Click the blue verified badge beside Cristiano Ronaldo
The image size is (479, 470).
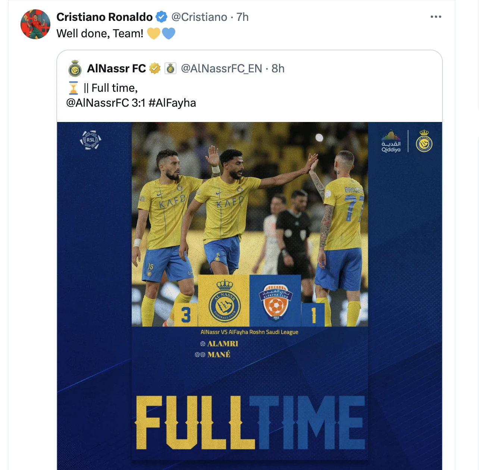coord(162,17)
